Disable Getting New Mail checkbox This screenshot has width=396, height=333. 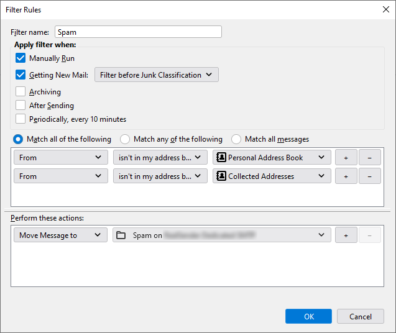[21, 75]
